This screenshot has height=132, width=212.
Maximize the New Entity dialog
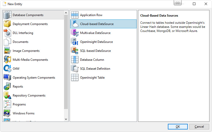tap(194, 4)
